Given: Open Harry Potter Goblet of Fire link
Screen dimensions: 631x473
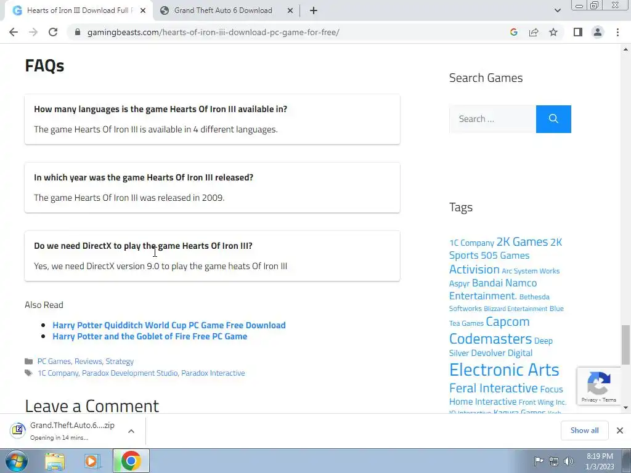Looking at the screenshot, I should [x=150, y=336].
